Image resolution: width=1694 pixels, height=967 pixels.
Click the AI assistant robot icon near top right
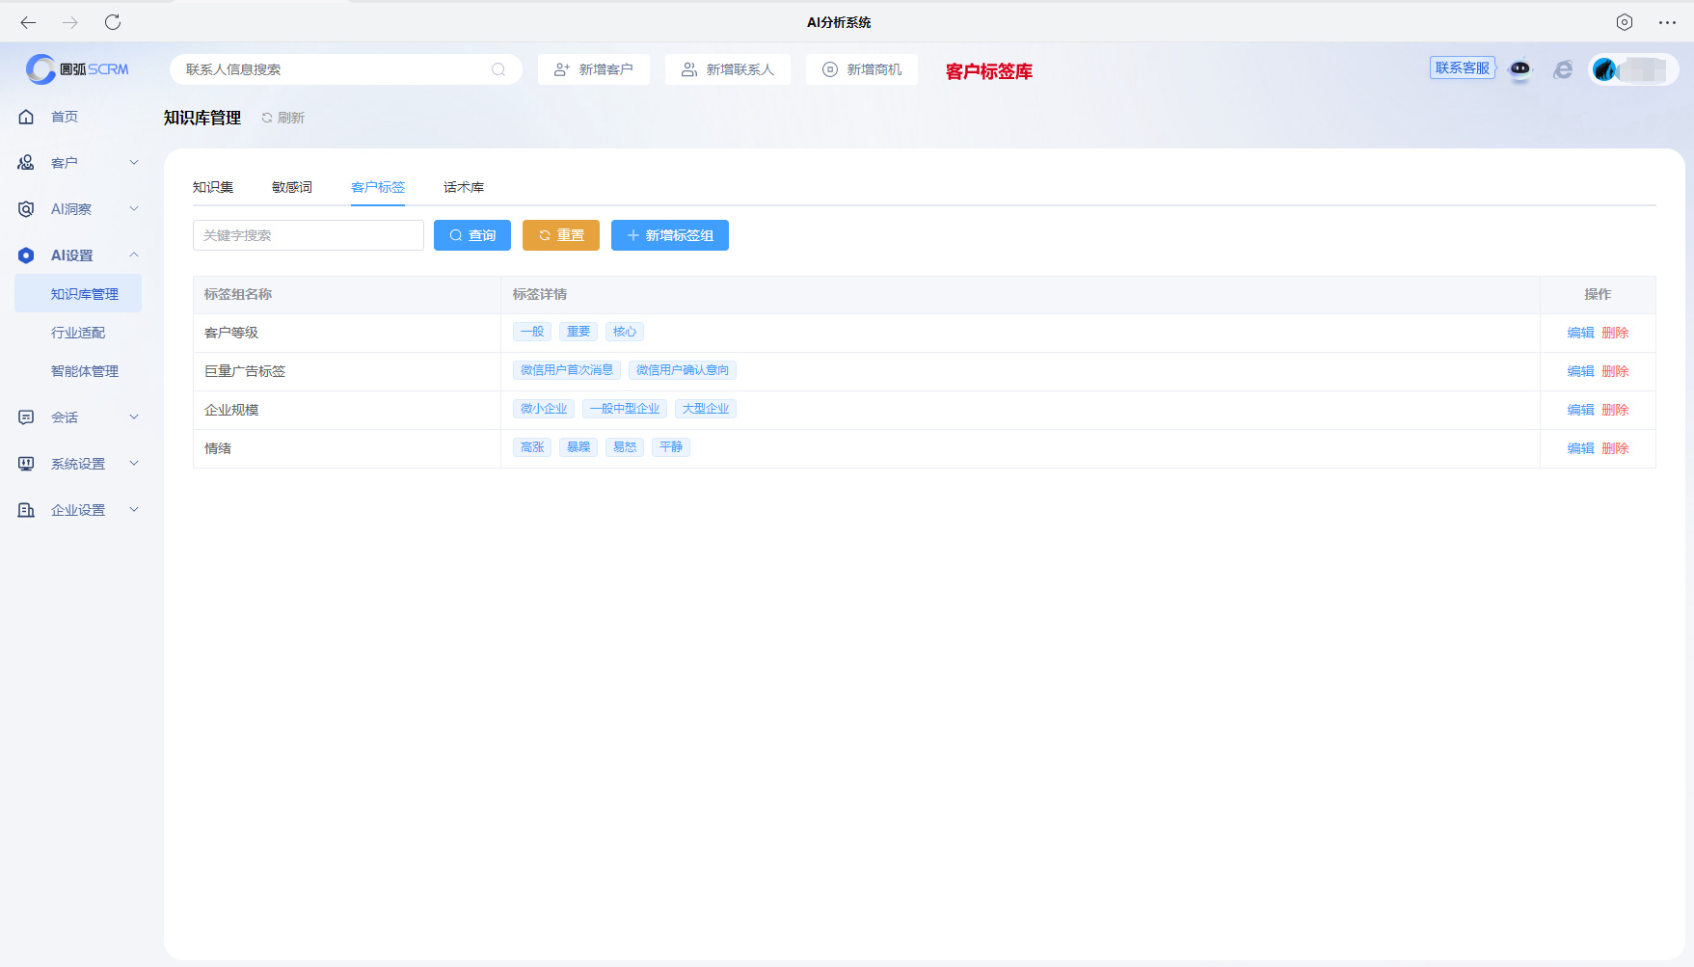[x=1520, y=69]
